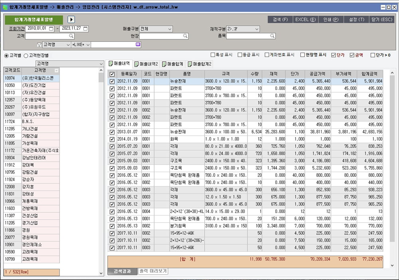
Task: Click the play arrow icon beside 합계거래명세표발행
Action: point(71,20)
